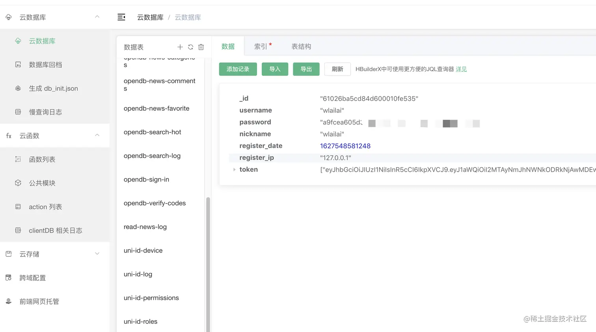Collapse the 云数据库 sidebar section chevron

(97, 17)
